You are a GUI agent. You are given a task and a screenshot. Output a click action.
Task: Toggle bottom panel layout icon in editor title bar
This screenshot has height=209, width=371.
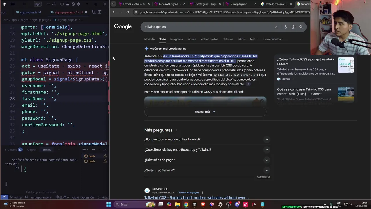coord(68,4)
